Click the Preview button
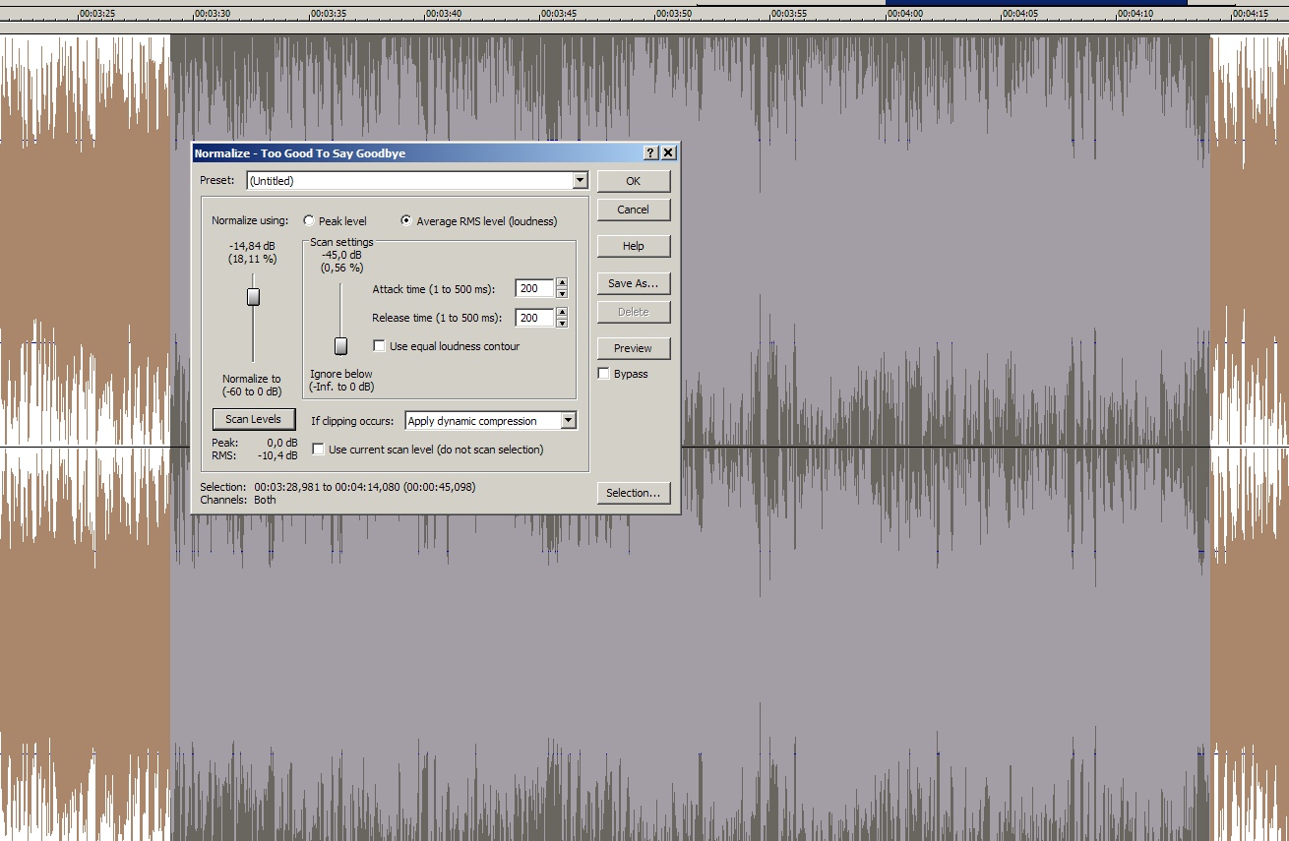The height and width of the screenshot is (841, 1289). pyautogui.click(x=633, y=348)
